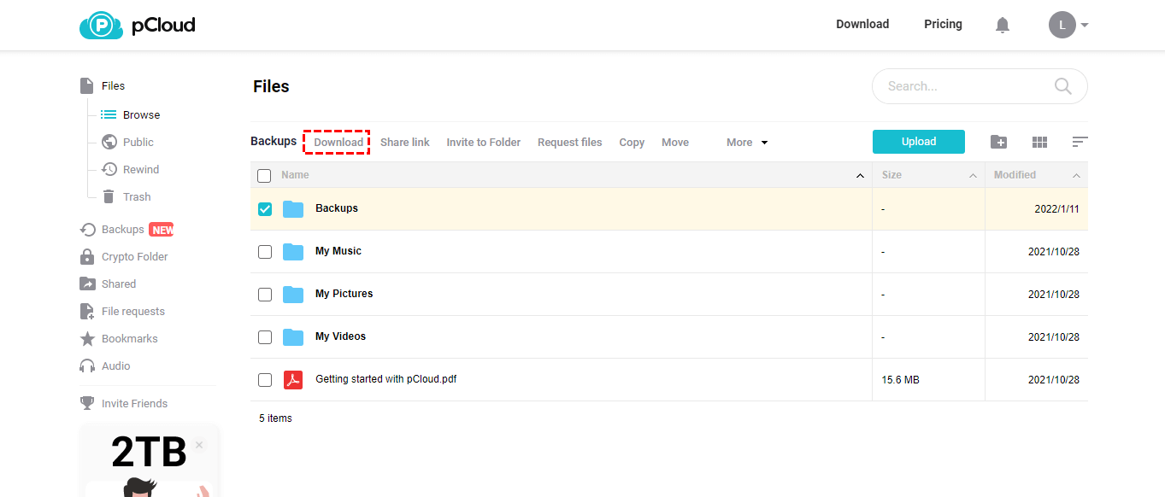Open File requests in sidebar
Image resolution: width=1165 pixels, height=497 pixels.
(133, 312)
